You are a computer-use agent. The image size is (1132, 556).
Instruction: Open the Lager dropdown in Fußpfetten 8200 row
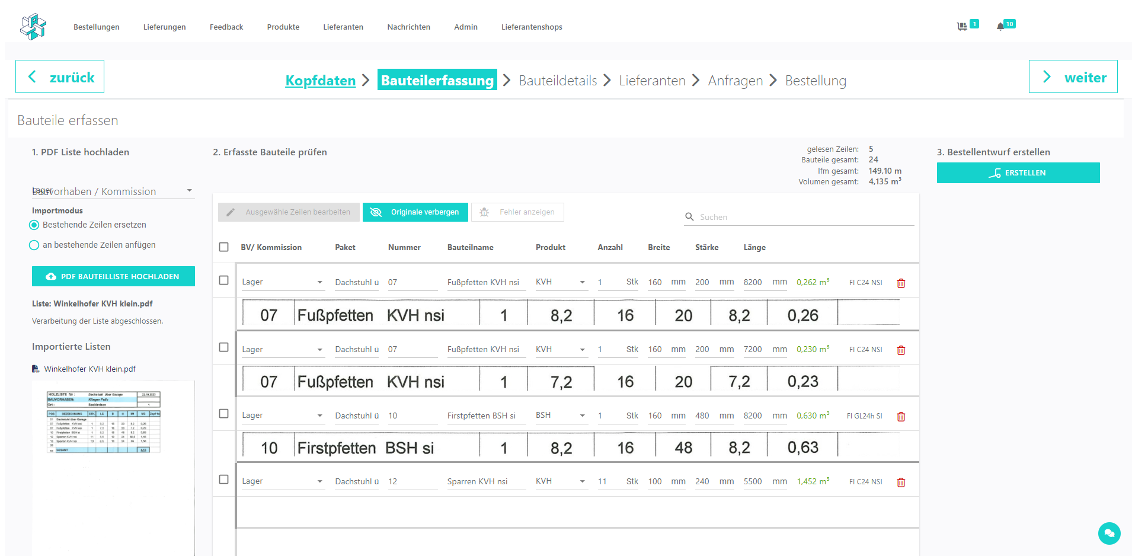point(283,282)
